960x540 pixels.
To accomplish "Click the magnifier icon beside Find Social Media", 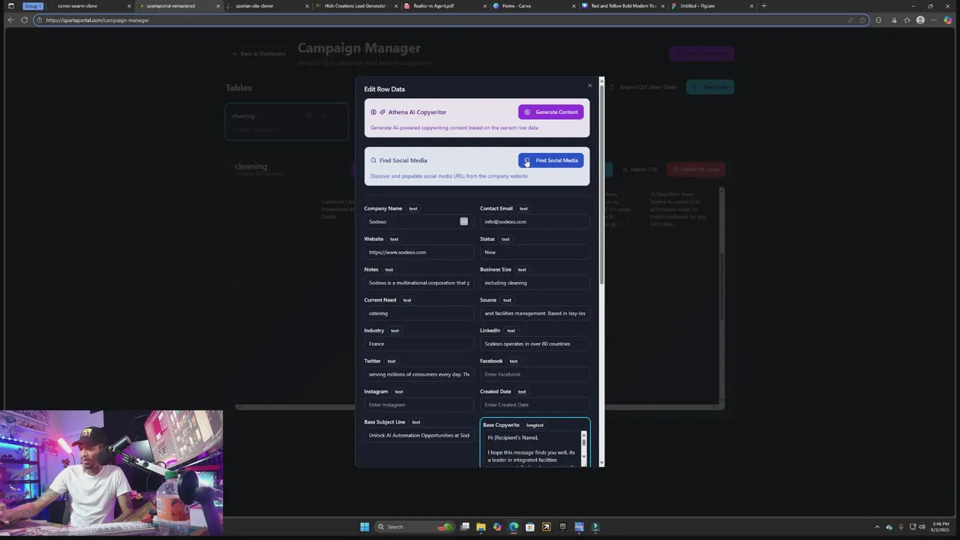I will click(x=373, y=160).
